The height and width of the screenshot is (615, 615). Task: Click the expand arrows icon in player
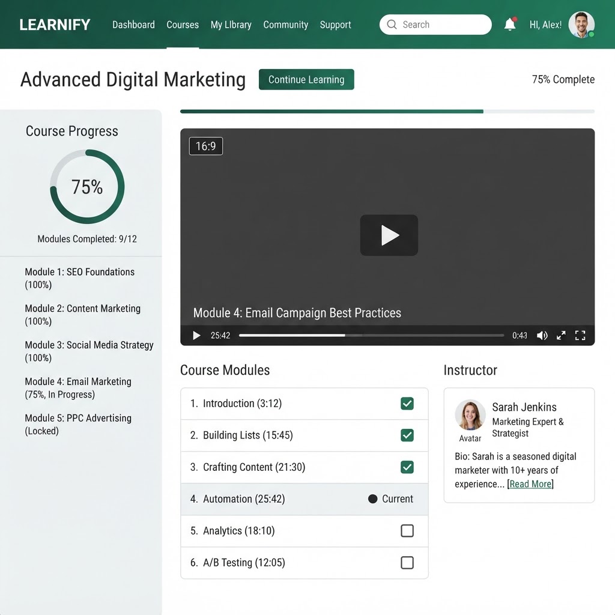click(x=561, y=335)
